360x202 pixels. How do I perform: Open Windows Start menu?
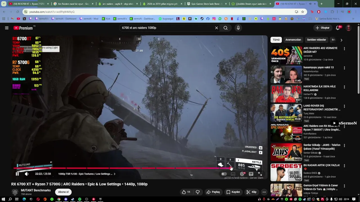pos(3,199)
